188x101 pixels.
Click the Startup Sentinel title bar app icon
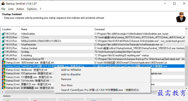[x=3, y=4]
